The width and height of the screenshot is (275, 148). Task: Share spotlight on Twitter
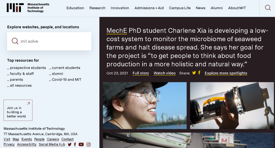(194, 73)
